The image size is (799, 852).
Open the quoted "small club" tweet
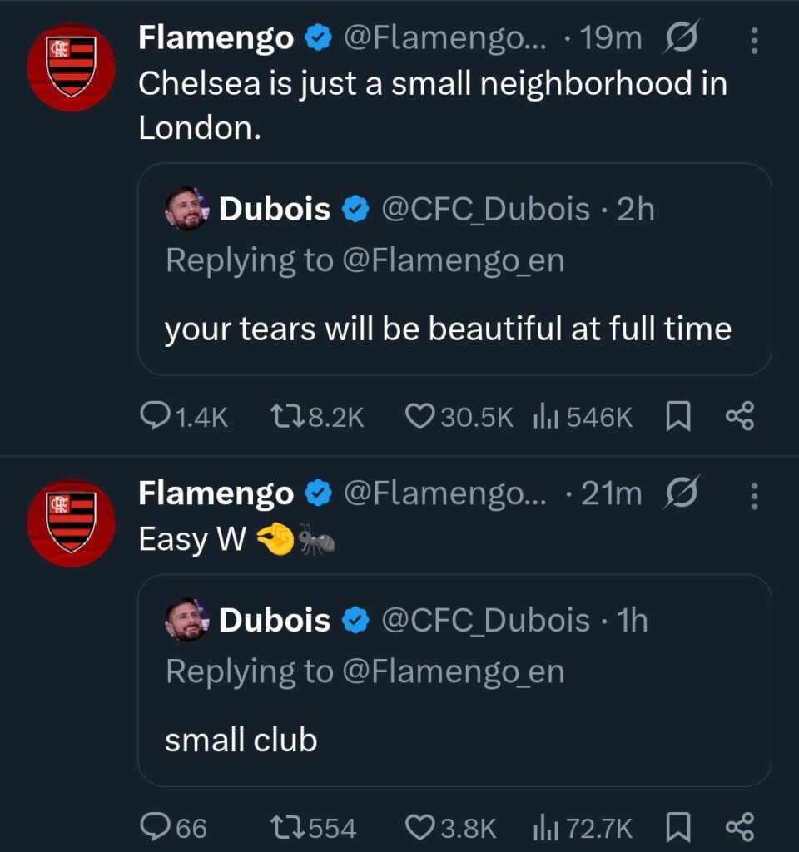pyautogui.click(x=454, y=740)
